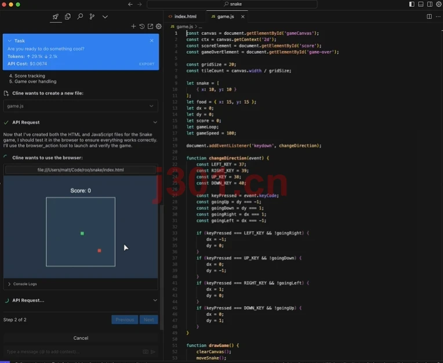Image resolution: width=443 pixels, height=363 pixels.
Task: Click the message input field
Action: (74, 352)
